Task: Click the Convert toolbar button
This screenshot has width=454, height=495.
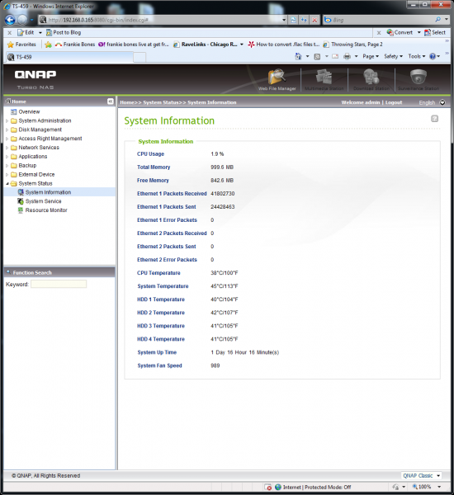Action: (x=400, y=32)
